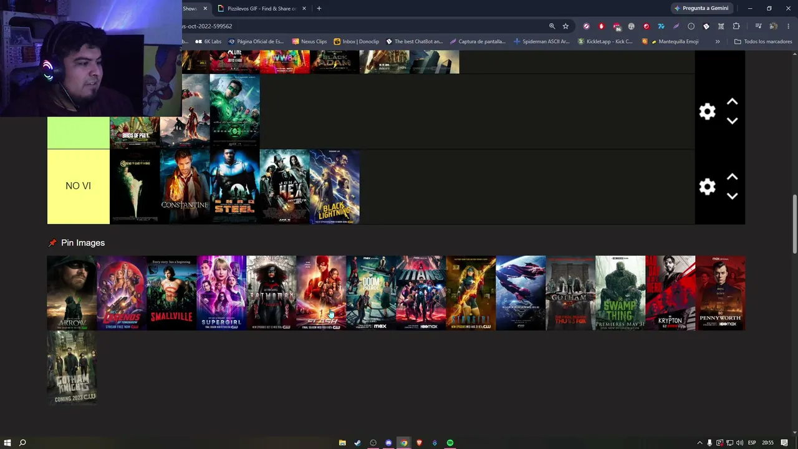Click the NO VI tier label

79,186
